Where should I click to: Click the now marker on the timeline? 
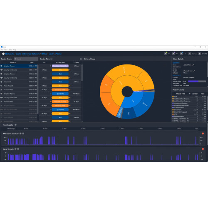tap(196, 129)
